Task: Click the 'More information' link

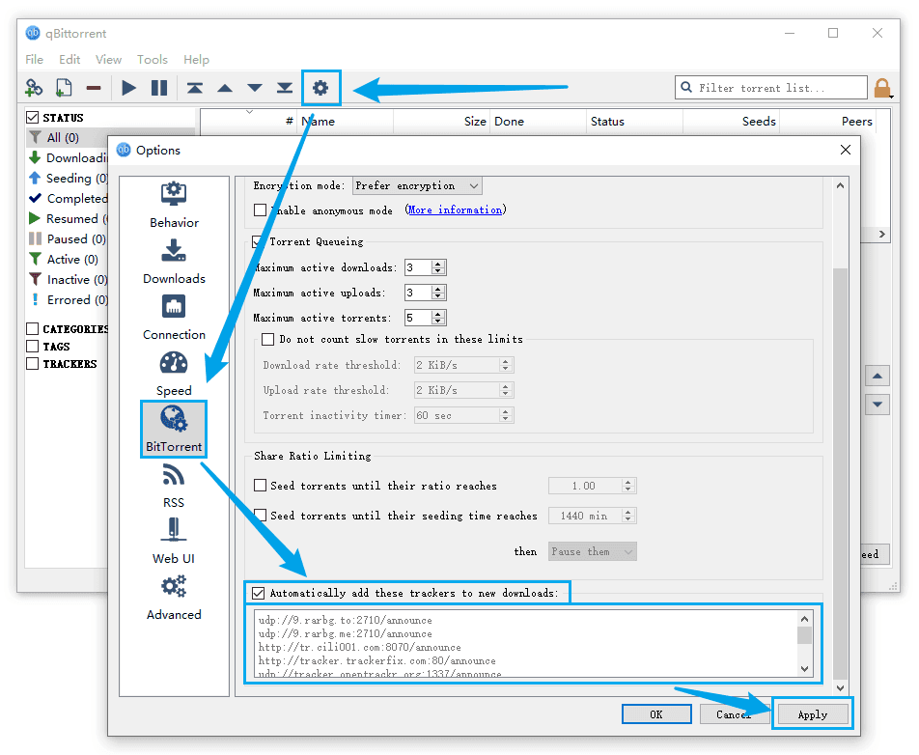Action: (454, 210)
